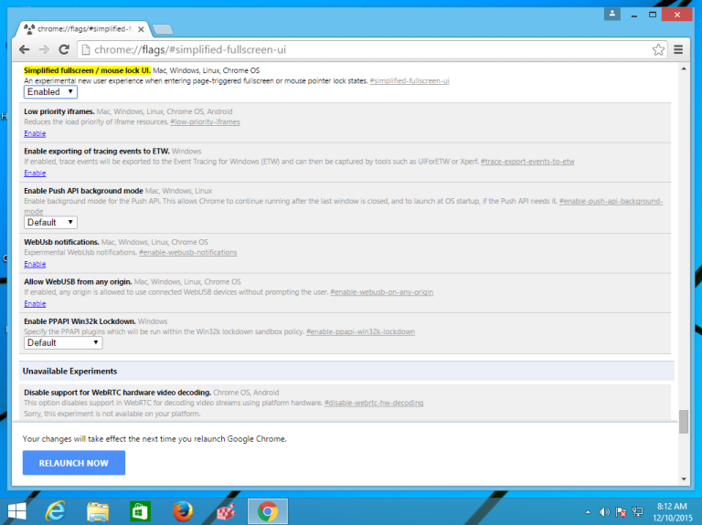
Task: Click the Disable support for WebRTC hardware video decoding title
Action: point(117,393)
